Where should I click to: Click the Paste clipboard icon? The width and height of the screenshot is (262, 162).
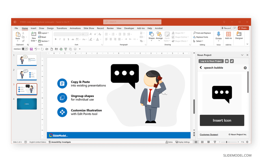point(18,34)
